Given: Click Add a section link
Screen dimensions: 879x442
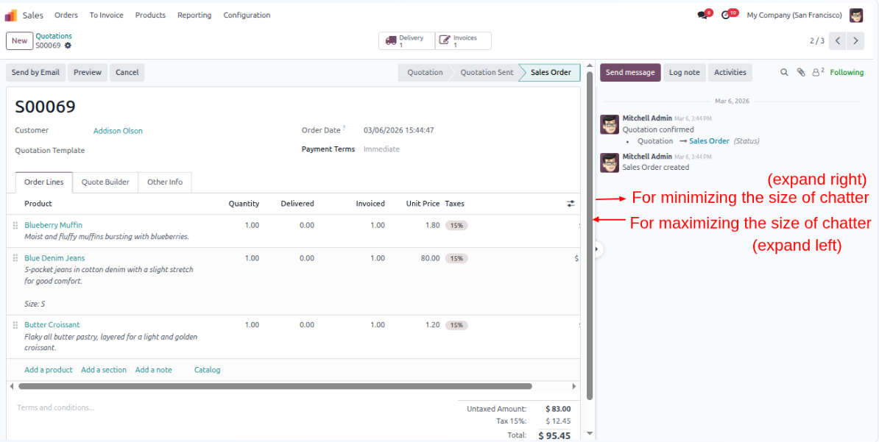Looking at the screenshot, I should [x=104, y=370].
